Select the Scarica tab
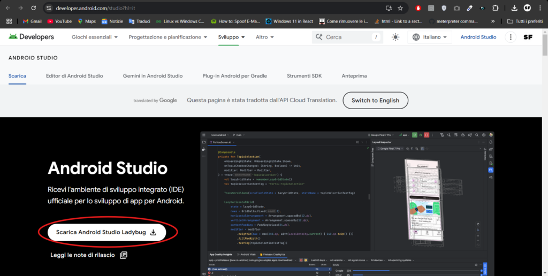The image size is (548, 276). [17, 76]
